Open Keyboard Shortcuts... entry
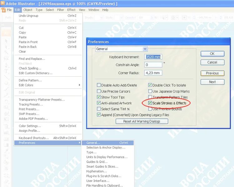Screen dimensions: 234x187 tap(48, 138)
